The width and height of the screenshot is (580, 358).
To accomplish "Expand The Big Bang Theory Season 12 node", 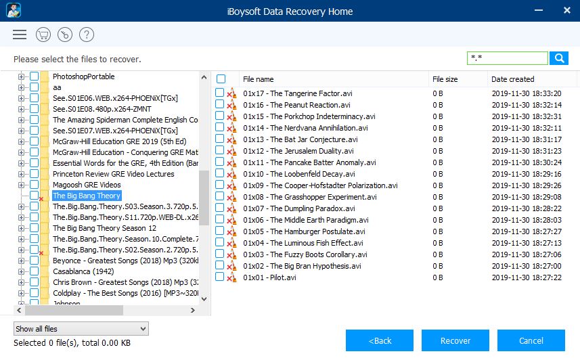I will [21, 228].
